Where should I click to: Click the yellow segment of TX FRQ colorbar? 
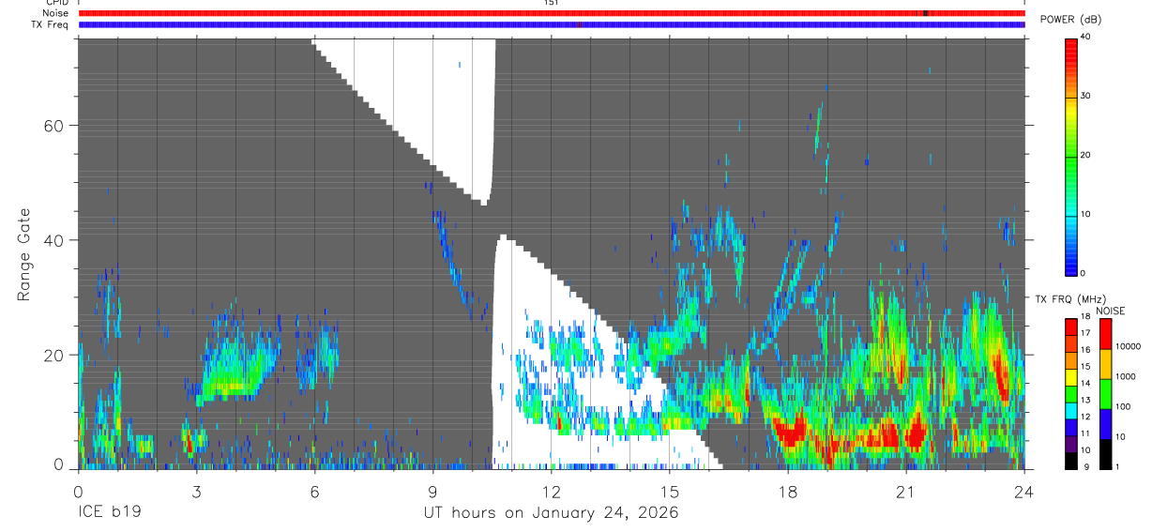pos(1071,377)
